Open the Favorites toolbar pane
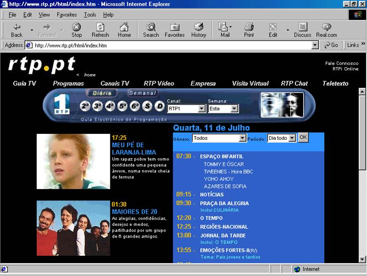The image size is (367, 276). pos(175,30)
